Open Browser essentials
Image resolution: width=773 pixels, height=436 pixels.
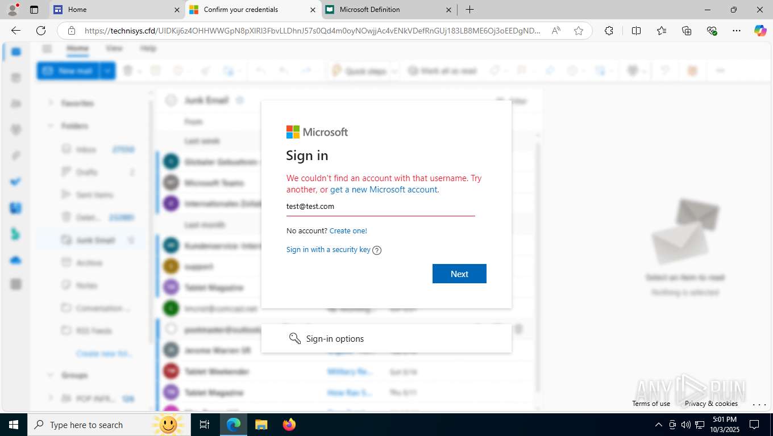(x=712, y=31)
